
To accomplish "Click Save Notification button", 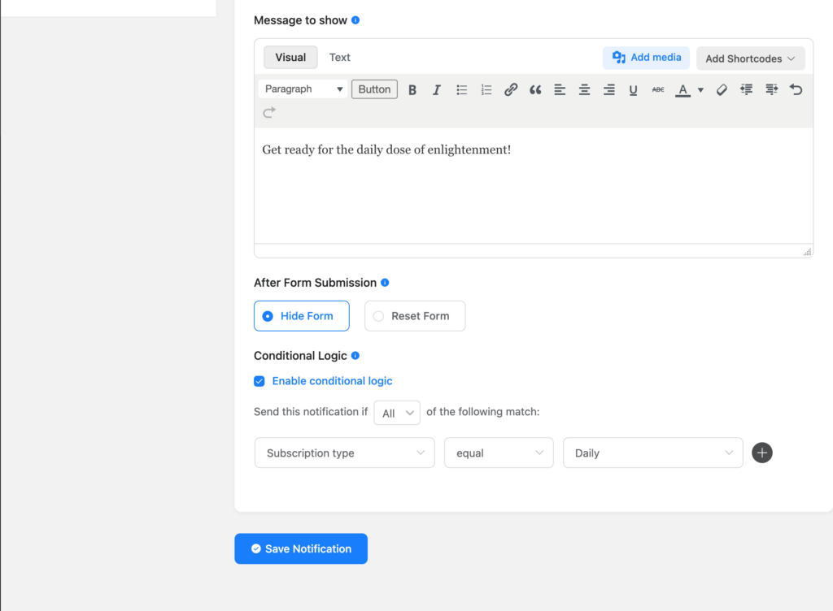I will point(301,549).
